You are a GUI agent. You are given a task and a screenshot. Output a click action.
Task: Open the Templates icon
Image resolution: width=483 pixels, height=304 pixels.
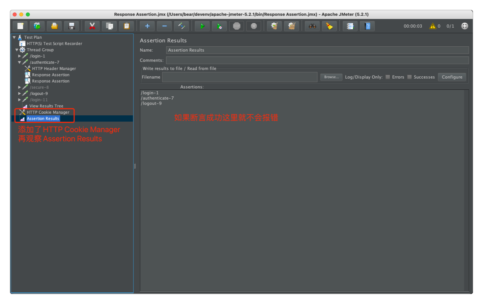point(37,26)
